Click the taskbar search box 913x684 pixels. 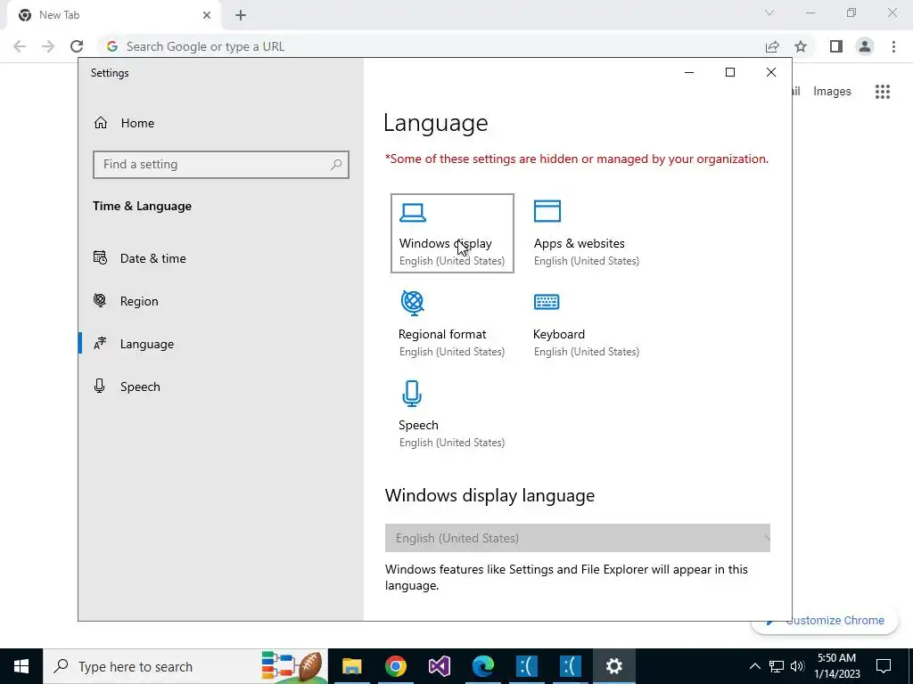(x=185, y=666)
